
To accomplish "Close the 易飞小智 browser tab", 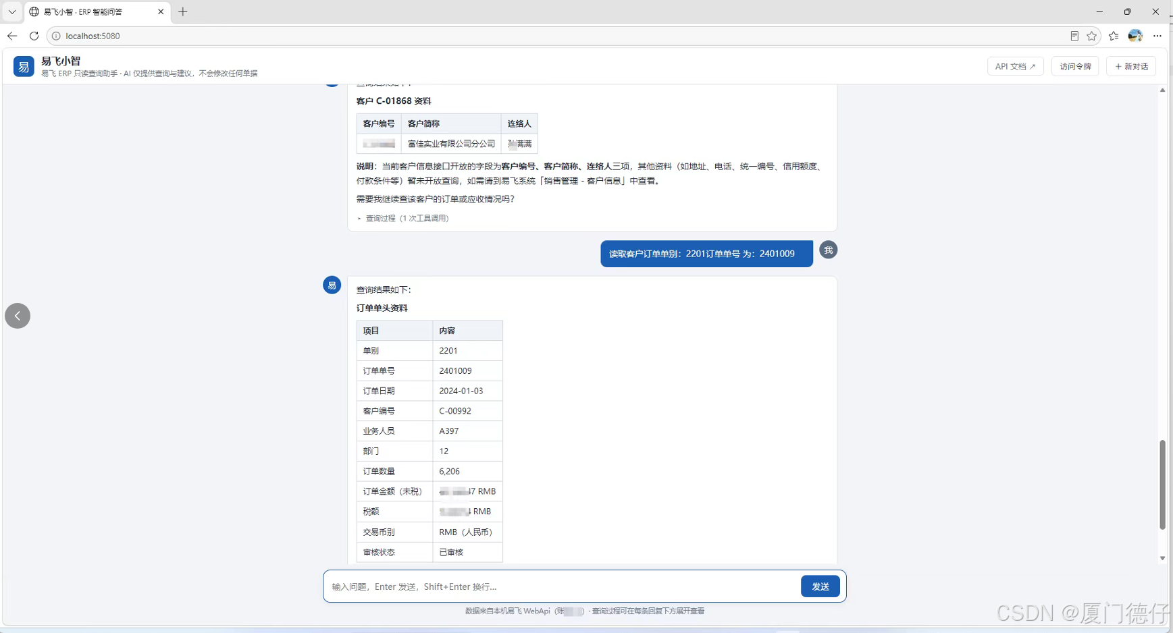I will tap(161, 11).
